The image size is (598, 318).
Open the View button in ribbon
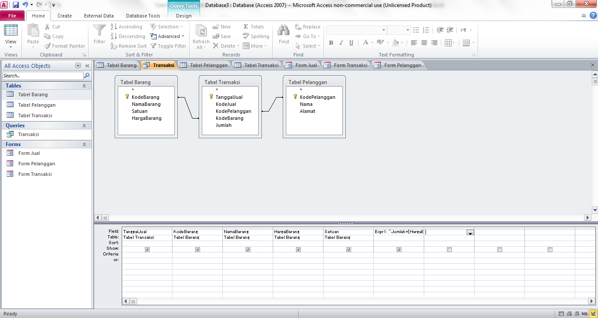(11, 37)
